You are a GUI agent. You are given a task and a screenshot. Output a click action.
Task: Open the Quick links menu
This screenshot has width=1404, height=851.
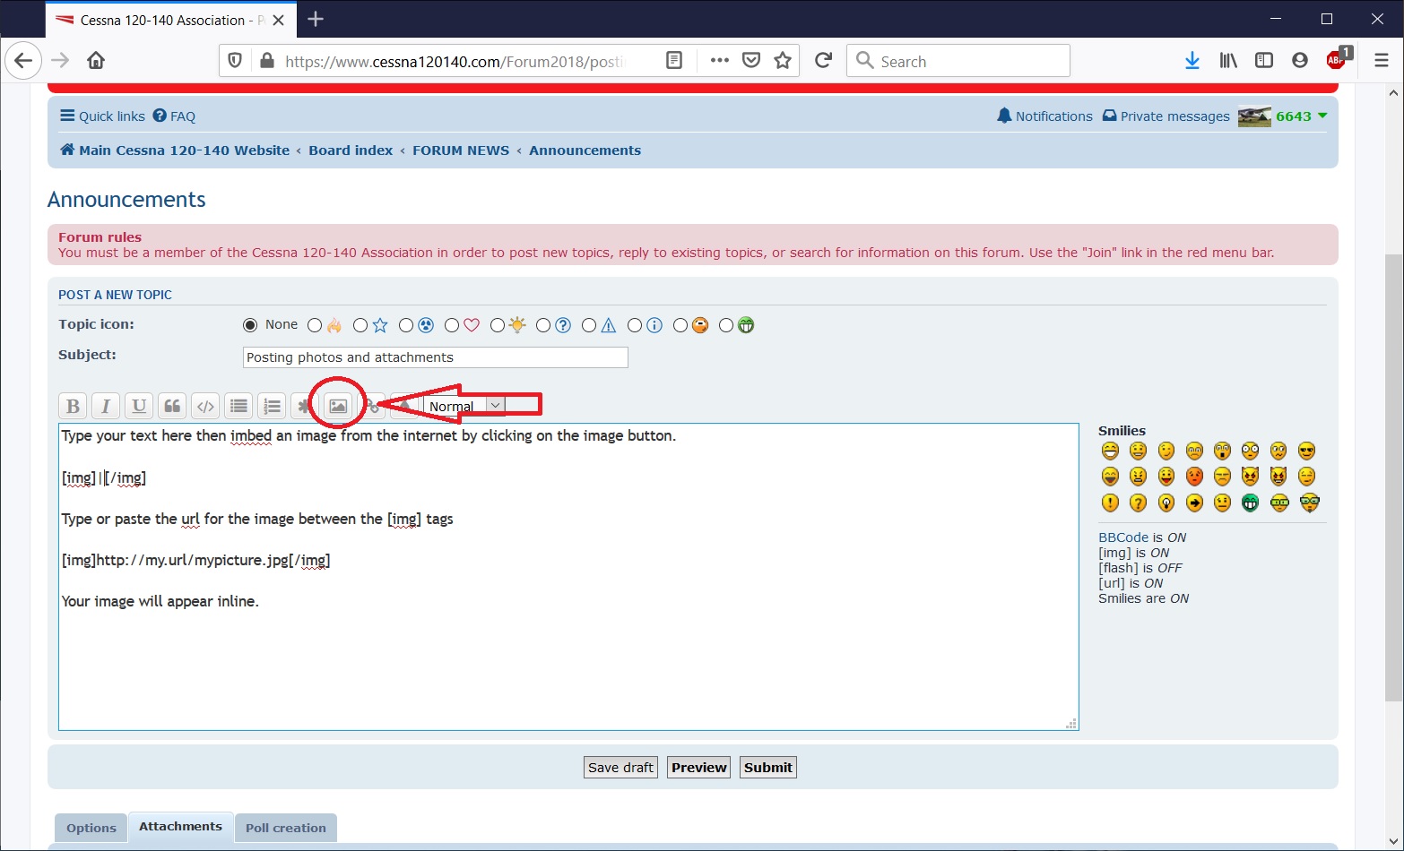pyautogui.click(x=102, y=116)
